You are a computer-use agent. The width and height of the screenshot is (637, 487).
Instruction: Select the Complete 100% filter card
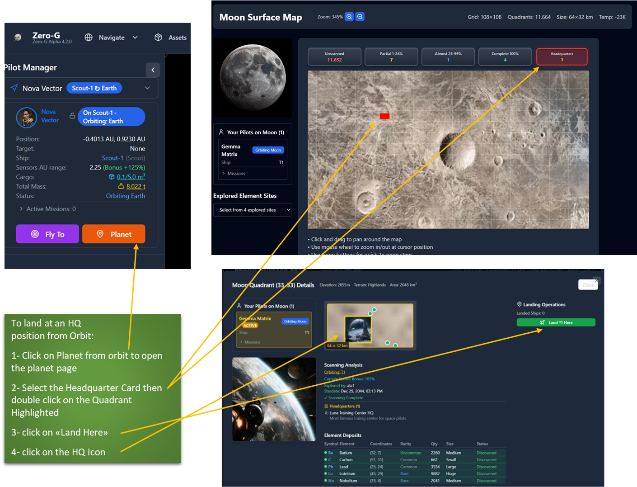point(505,57)
